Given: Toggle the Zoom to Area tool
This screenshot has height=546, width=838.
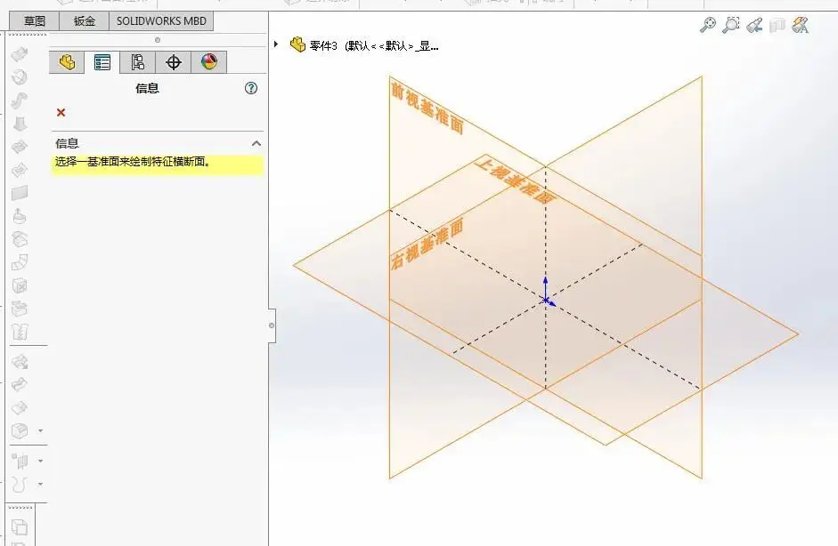Looking at the screenshot, I should tap(730, 26).
